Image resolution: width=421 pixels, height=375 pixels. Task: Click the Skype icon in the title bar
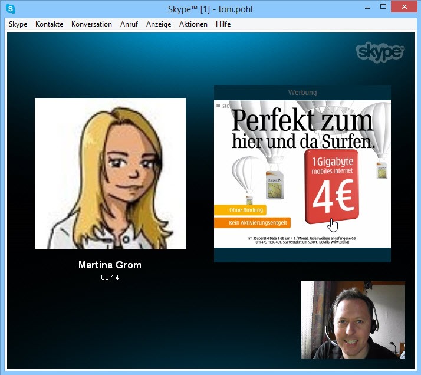[x=10, y=9]
